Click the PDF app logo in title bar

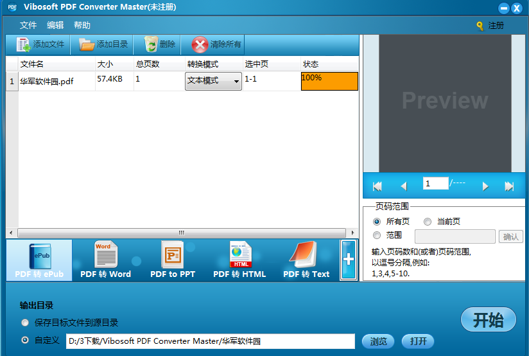12,7
